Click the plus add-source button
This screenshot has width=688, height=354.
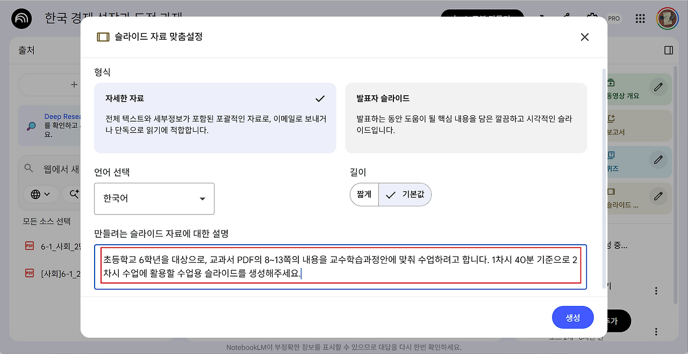point(74,84)
